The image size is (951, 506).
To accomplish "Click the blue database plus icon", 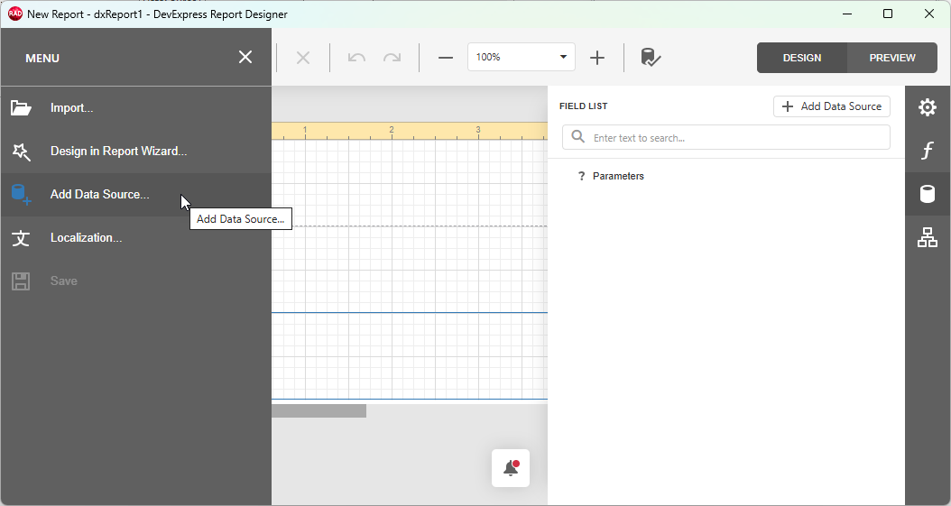I will (x=21, y=195).
